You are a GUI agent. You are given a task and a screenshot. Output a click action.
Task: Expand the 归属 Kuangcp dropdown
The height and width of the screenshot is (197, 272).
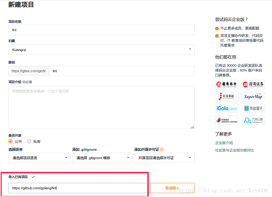click(101, 49)
